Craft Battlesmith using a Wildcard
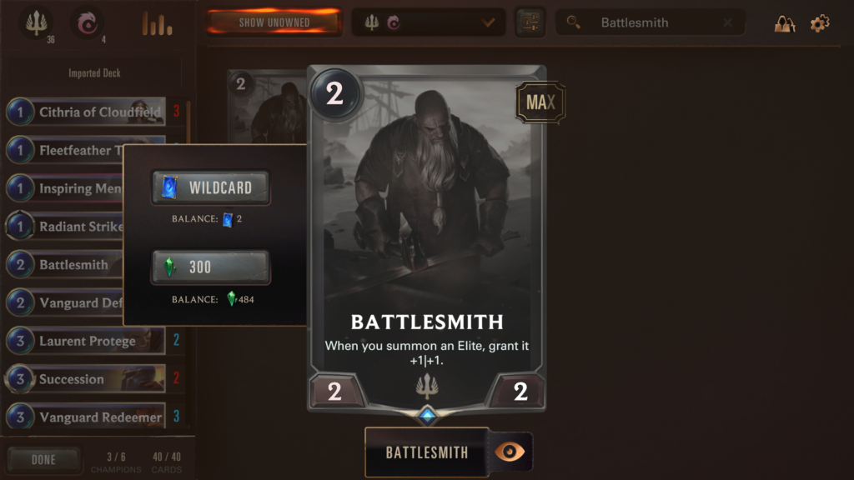This screenshot has width=854, height=480. tap(211, 187)
